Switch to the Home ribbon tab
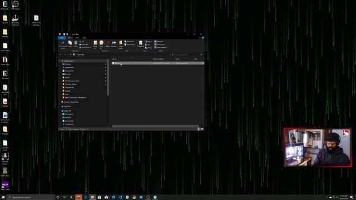This screenshot has height=200, width=356. 70,38
